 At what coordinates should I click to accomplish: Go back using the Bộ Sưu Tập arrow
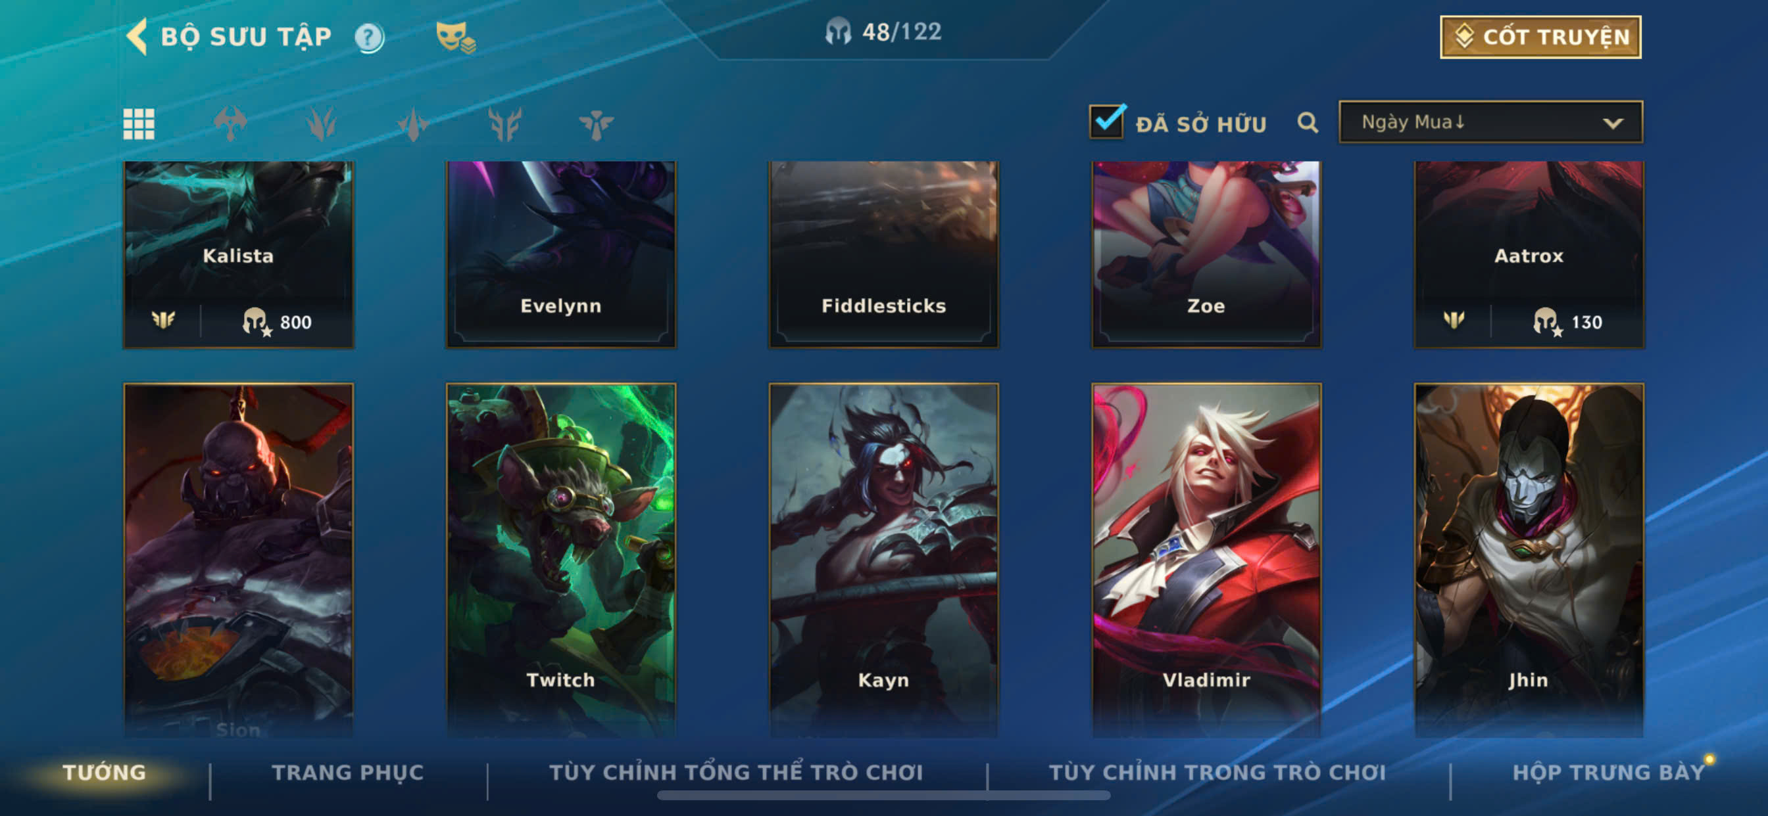pyautogui.click(x=137, y=36)
